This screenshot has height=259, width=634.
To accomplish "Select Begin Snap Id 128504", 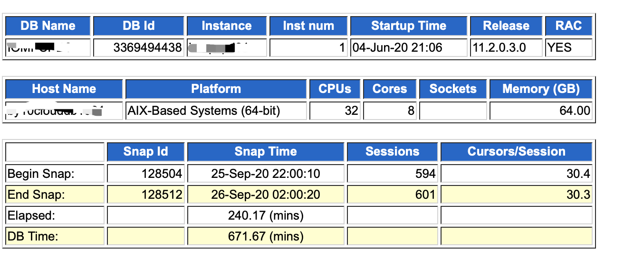I will [x=162, y=174].
